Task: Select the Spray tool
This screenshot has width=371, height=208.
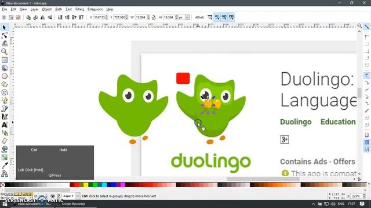Action: 4,133
